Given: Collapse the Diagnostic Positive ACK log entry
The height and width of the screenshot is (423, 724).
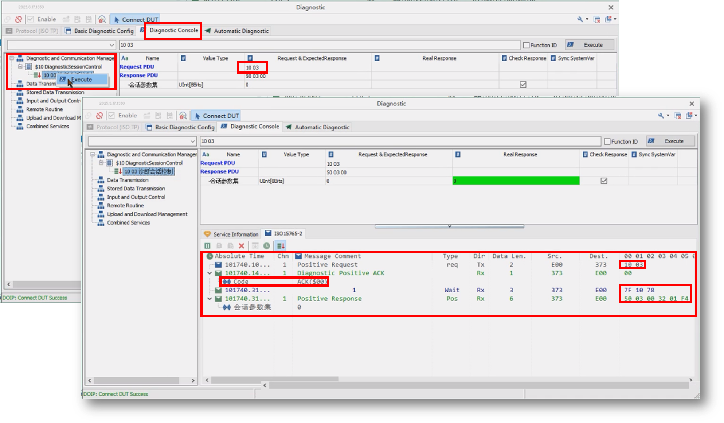Looking at the screenshot, I should 210,273.
